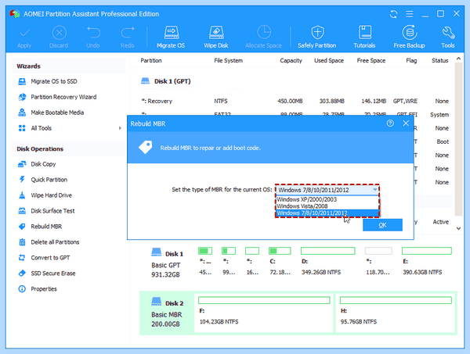This screenshot has height=354, width=470.
Task: Open Make Bootable Media wizard
Action: [57, 113]
